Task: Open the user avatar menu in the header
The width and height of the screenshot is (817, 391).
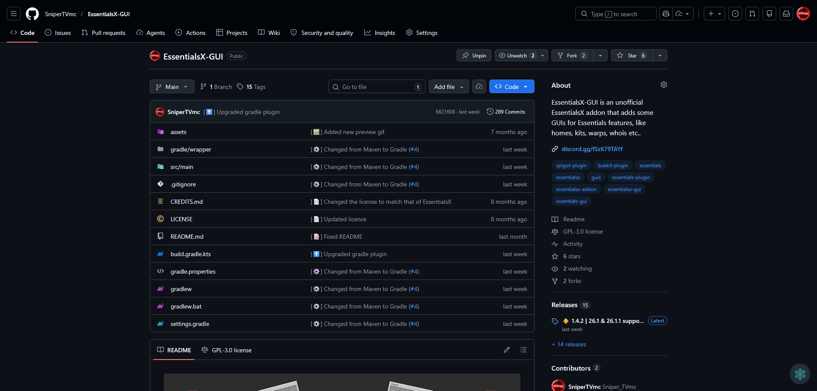Action: (x=803, y=14)
